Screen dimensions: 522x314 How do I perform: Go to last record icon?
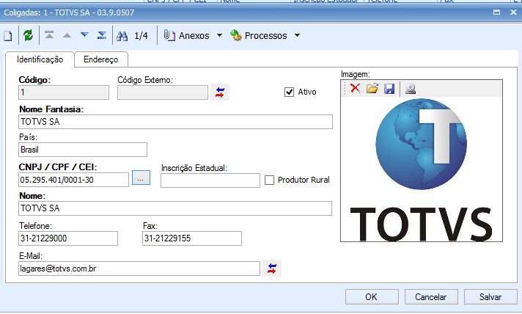102,35
